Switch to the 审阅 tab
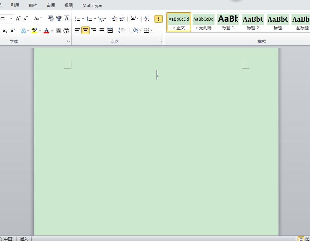The image size is (310, 241). (51, 6)
